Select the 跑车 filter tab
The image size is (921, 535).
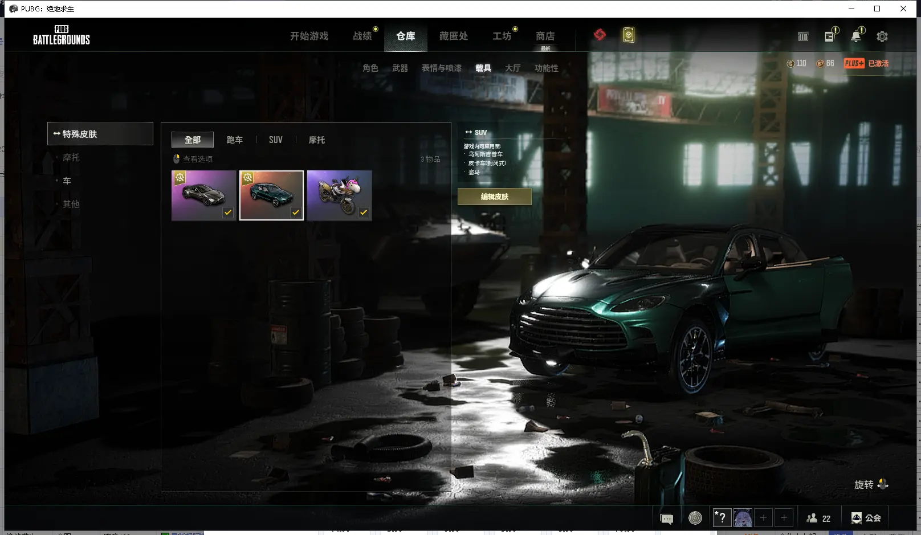pyautogui.click(x=234, y=140)
